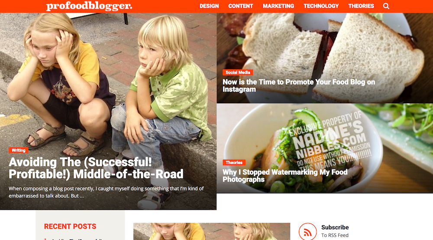Open Why I Stopped Watermarking article
Viewport: 433px width, 240px height.
285,176
